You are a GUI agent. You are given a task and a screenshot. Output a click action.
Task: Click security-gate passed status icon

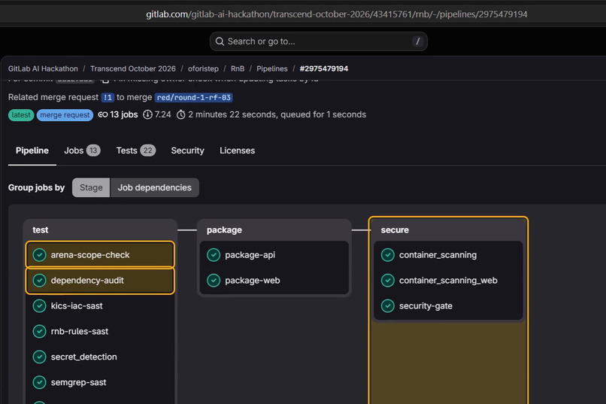388,305
